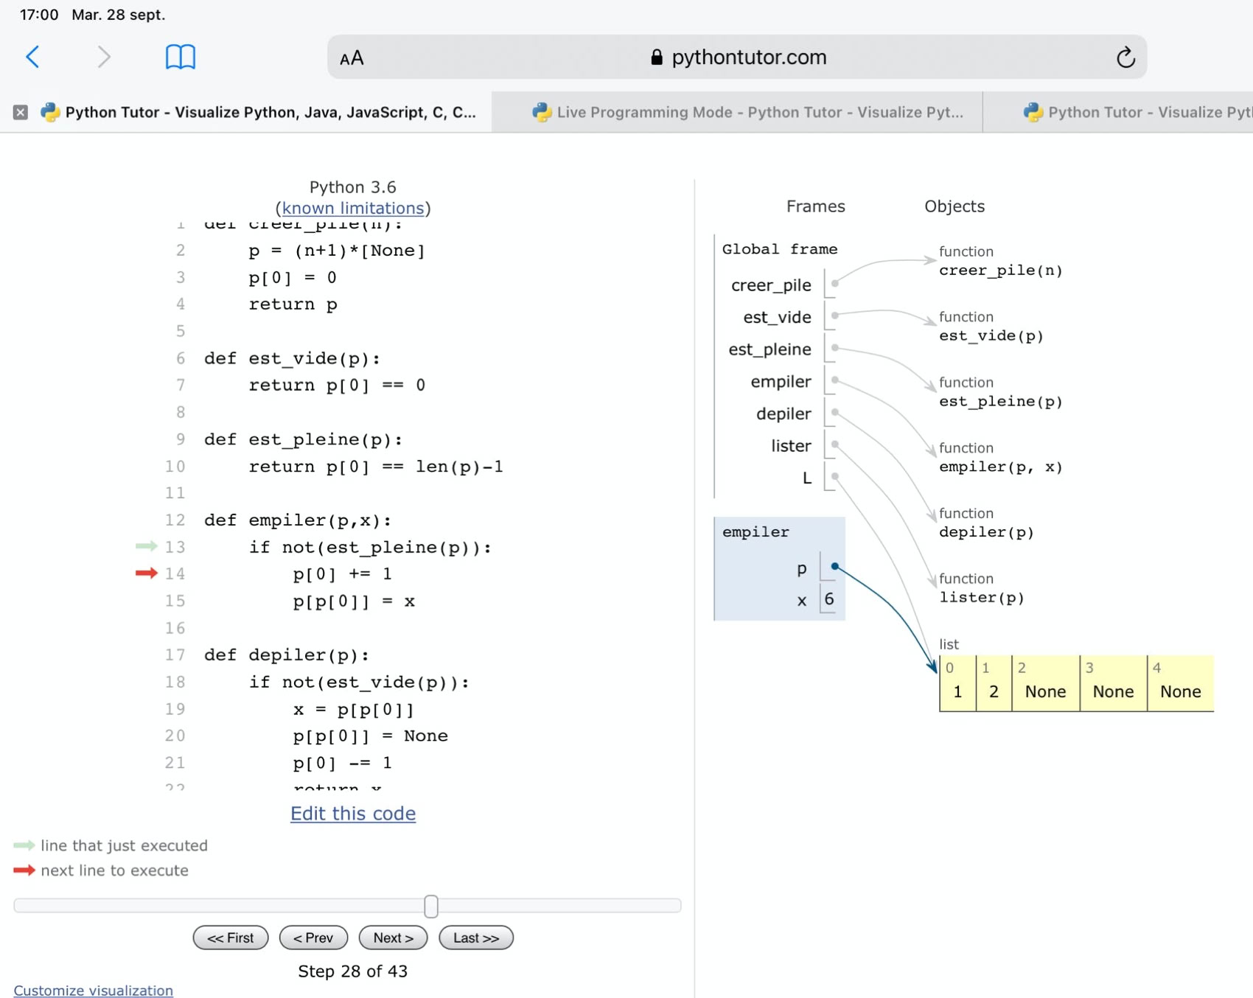
Task: Click the red next-line arrow at line 14
Action: 147,573
